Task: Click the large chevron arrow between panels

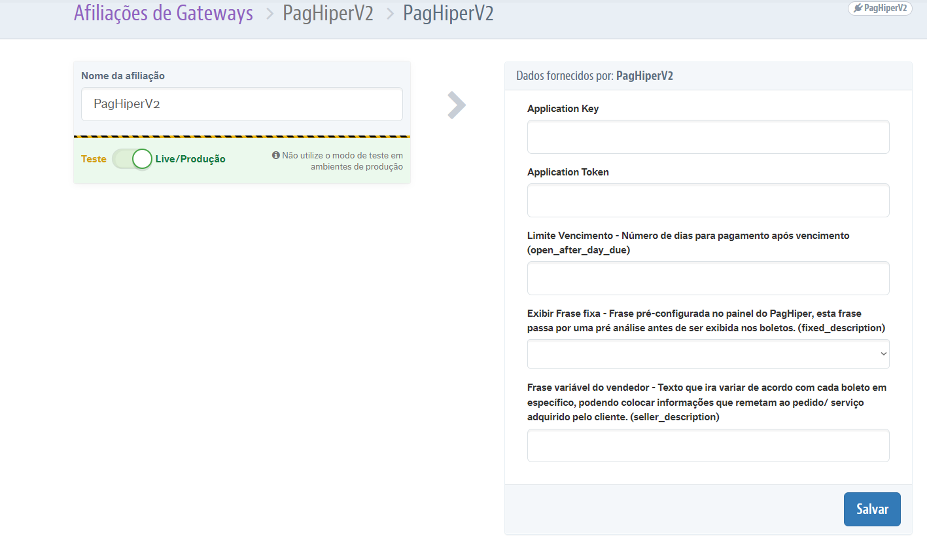Action: [x=457, y=105]
